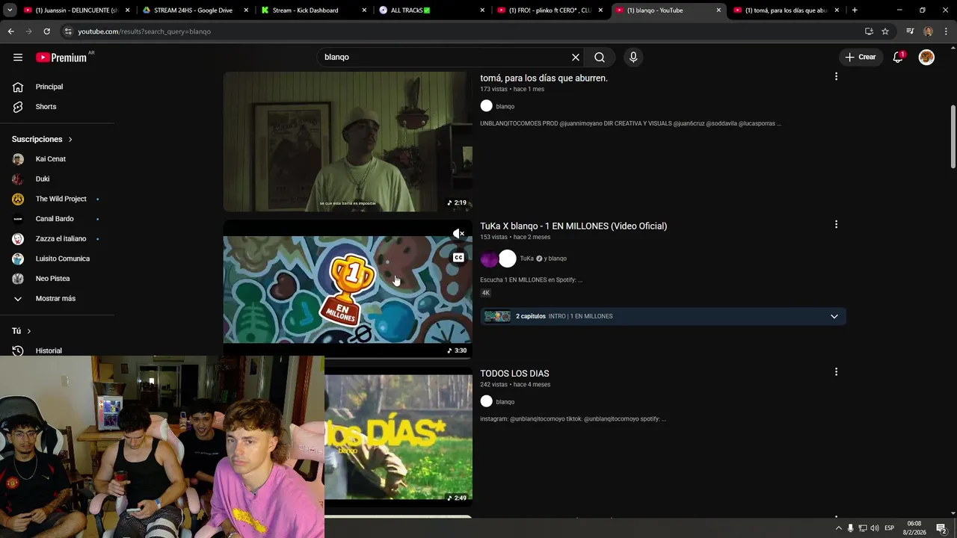Open Windows notification center

click(x=941, y=528)
